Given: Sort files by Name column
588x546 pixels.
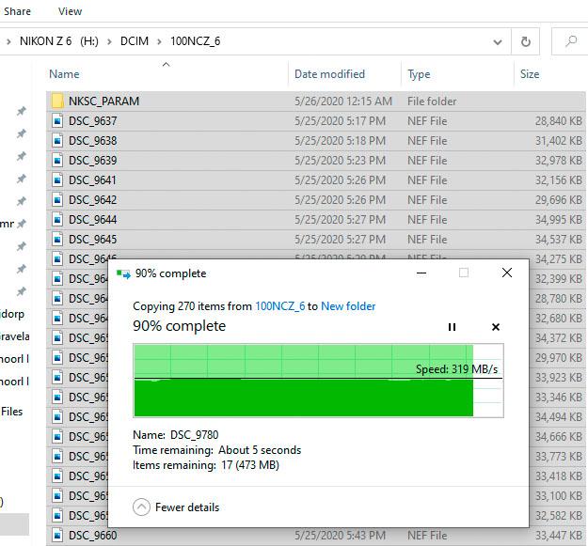Looking at the screenshot, I should point(64,74).
